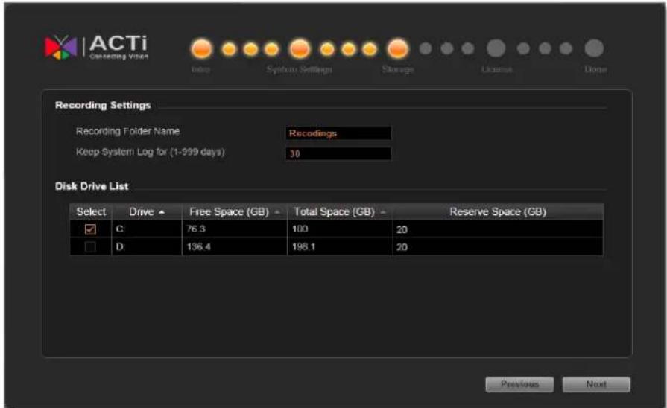Click the Select column header
This screenshot has width=667, height=408.
coord(91,211)
